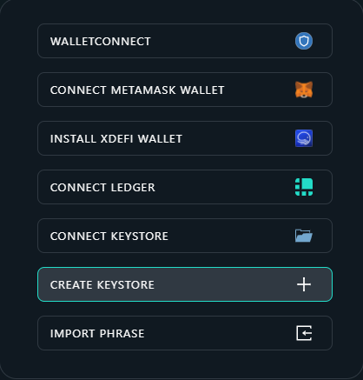Select the CONNECT LEDGER option

click(185, 187)
